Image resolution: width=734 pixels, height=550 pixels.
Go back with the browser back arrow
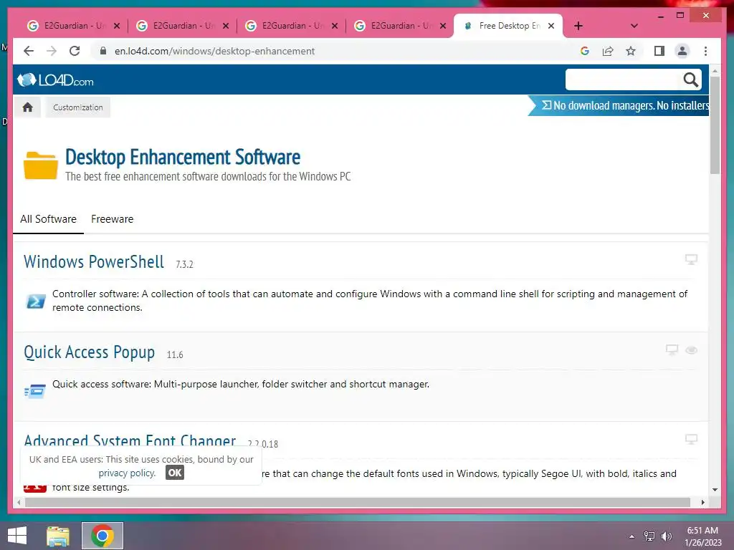point(29,51)
